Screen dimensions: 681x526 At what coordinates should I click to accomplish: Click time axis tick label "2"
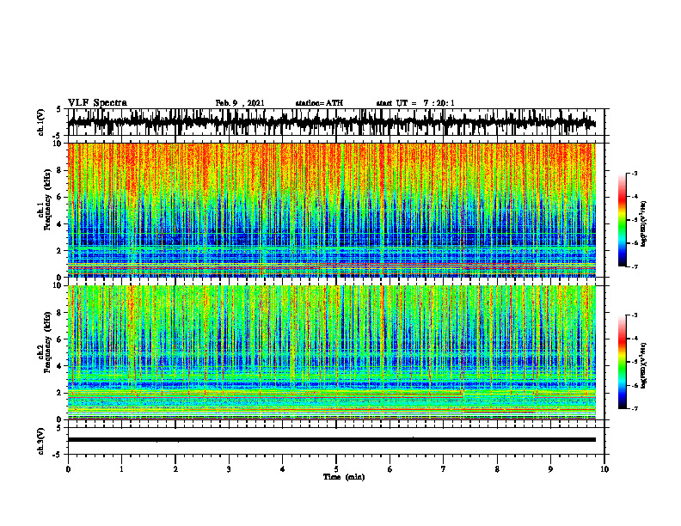175,469
